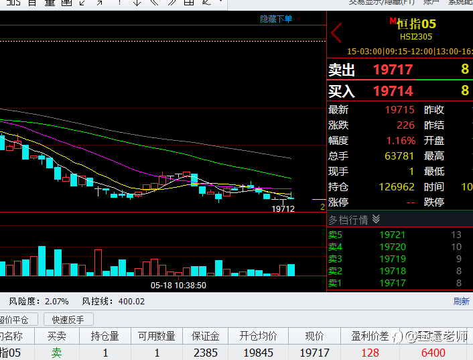The height and width of the screenshot is (360, 473).
Task: Click the 跌停 label
Action: (434, 202)
